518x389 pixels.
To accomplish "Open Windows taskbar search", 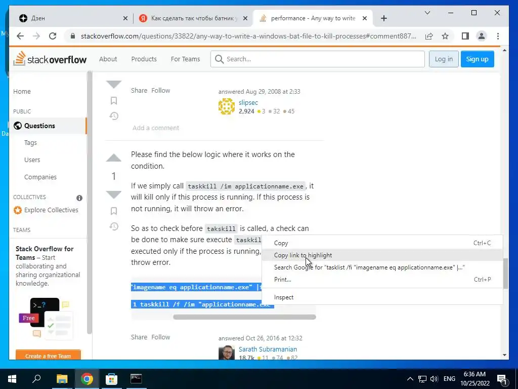I will click(x=36, y=379).
